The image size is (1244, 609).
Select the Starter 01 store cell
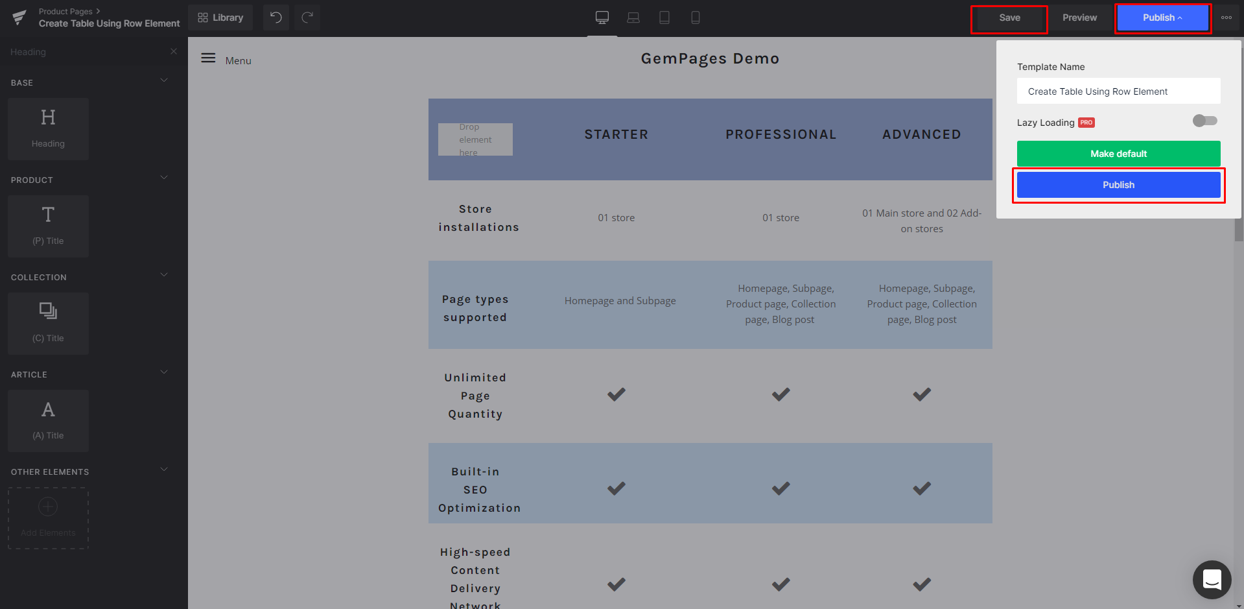616,218
